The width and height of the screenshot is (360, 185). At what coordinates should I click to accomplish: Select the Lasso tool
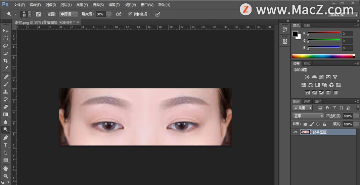click(x=6, y=46)
